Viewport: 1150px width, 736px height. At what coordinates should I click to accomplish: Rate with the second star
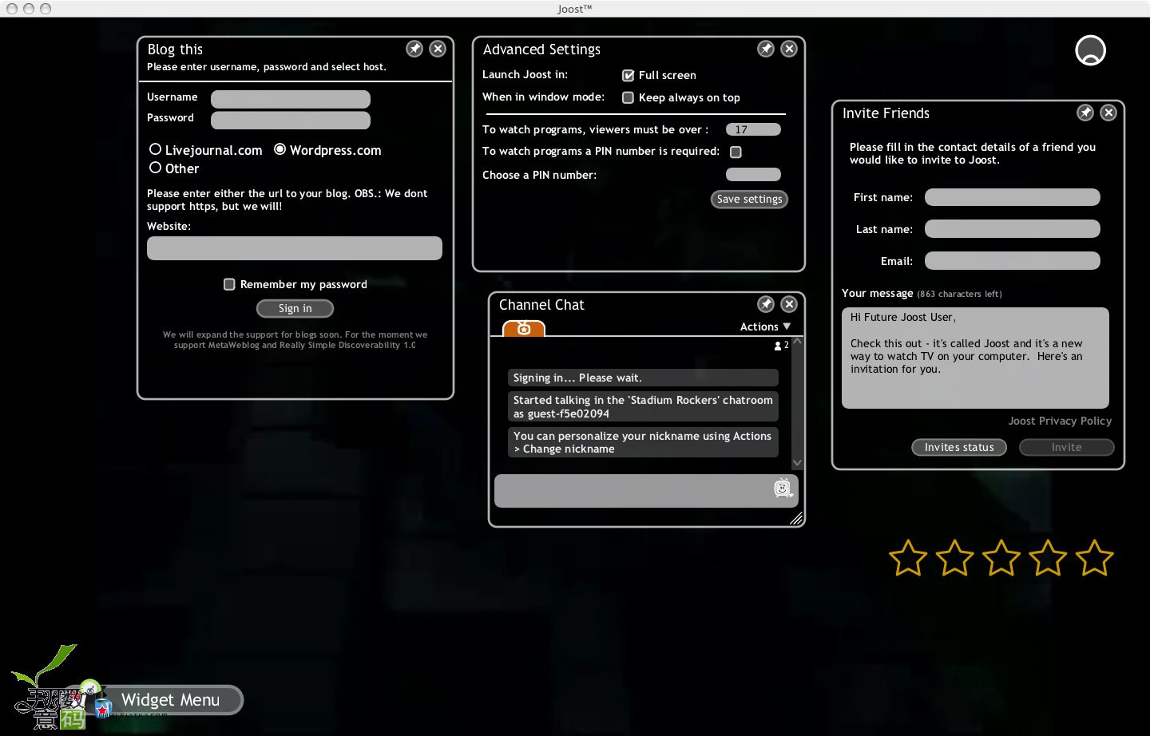[954, 558]
